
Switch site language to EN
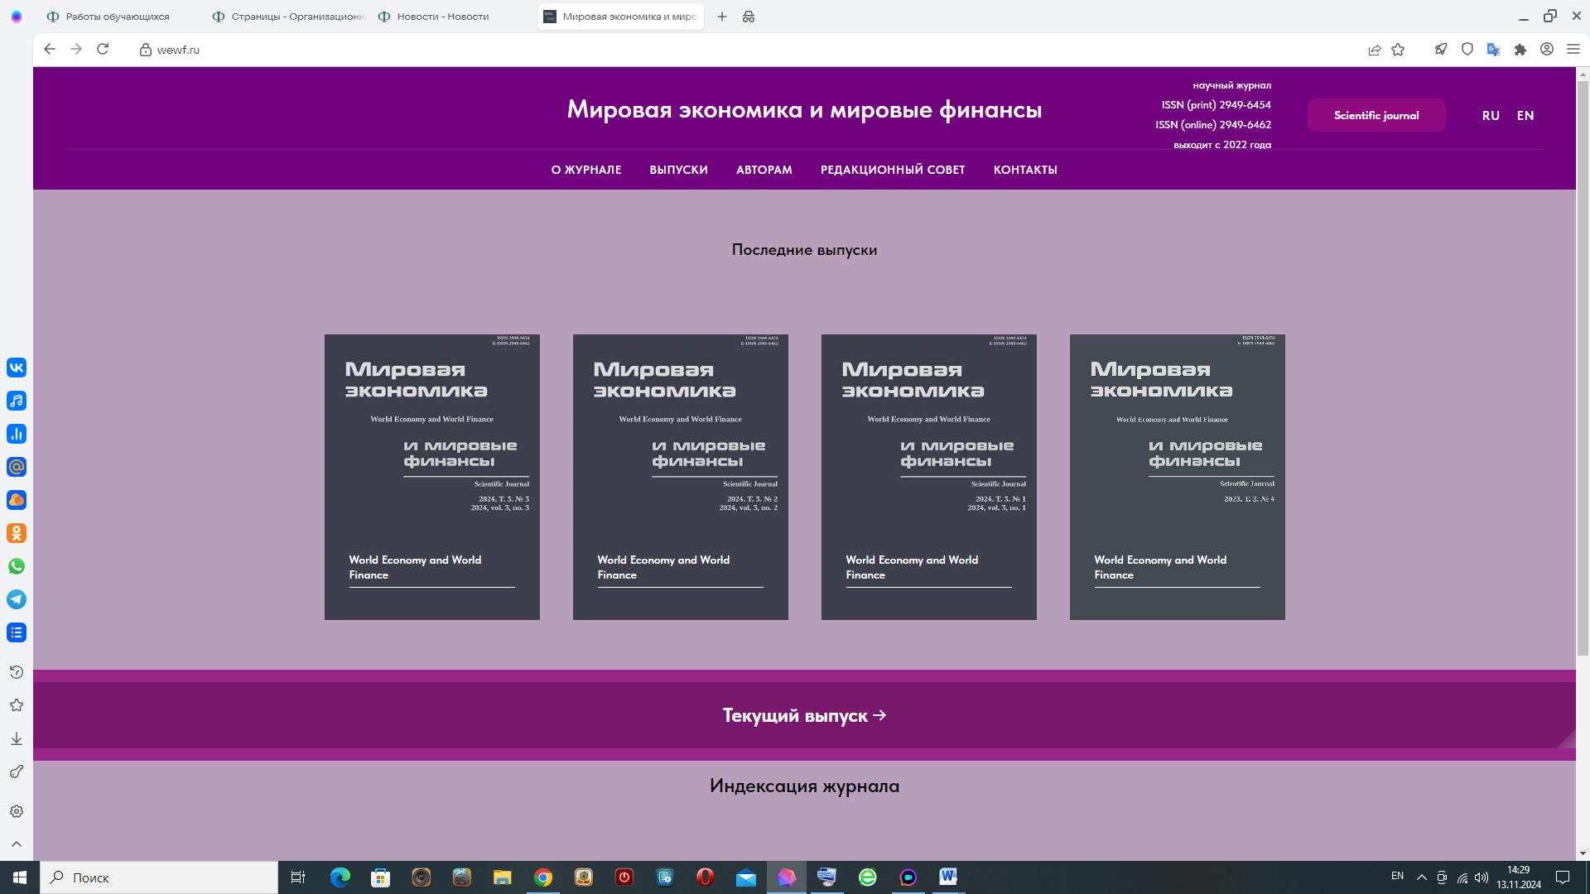(1525, 116)
